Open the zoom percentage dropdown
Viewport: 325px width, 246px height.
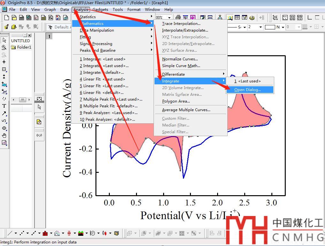pos(169,18)
